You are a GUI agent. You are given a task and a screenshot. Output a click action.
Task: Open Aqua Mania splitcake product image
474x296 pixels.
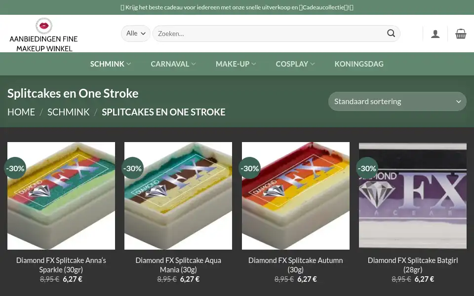point(178,196)
